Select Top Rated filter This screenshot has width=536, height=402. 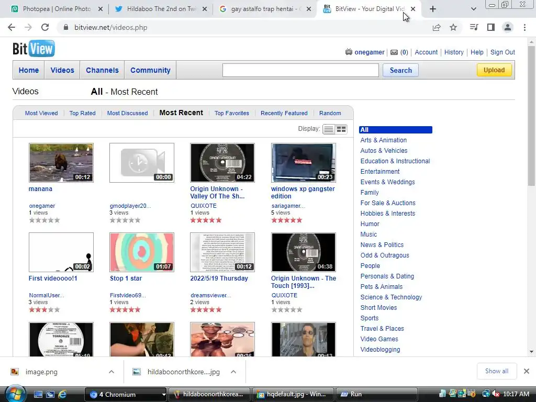pyautogui.click(x=82, y=113)
